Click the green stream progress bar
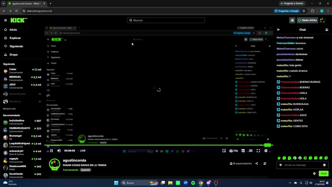 pos(158,145)
